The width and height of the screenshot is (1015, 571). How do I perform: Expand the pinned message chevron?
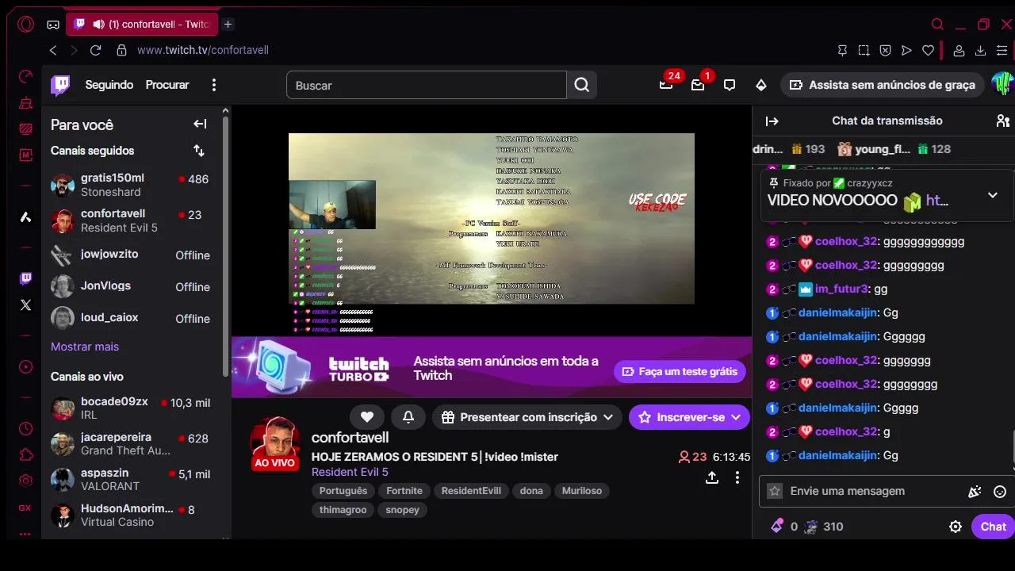tap(992, 195)
